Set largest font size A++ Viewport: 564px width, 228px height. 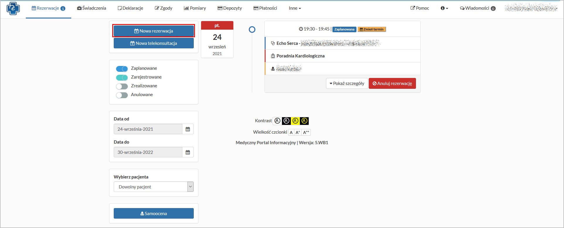(x=306, y=132)
